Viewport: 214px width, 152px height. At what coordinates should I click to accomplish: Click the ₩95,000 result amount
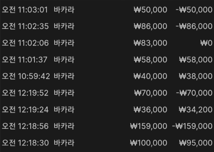click(195, 143)
